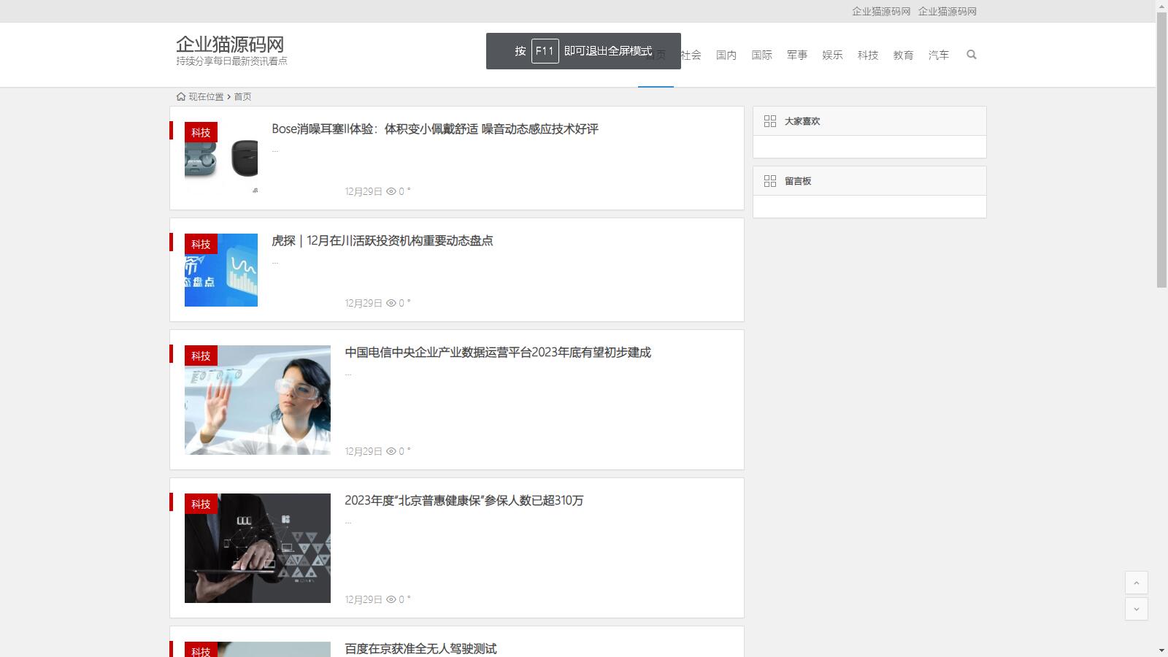
Task: Open the search magnifier icon in navigation
Action: 971,55
